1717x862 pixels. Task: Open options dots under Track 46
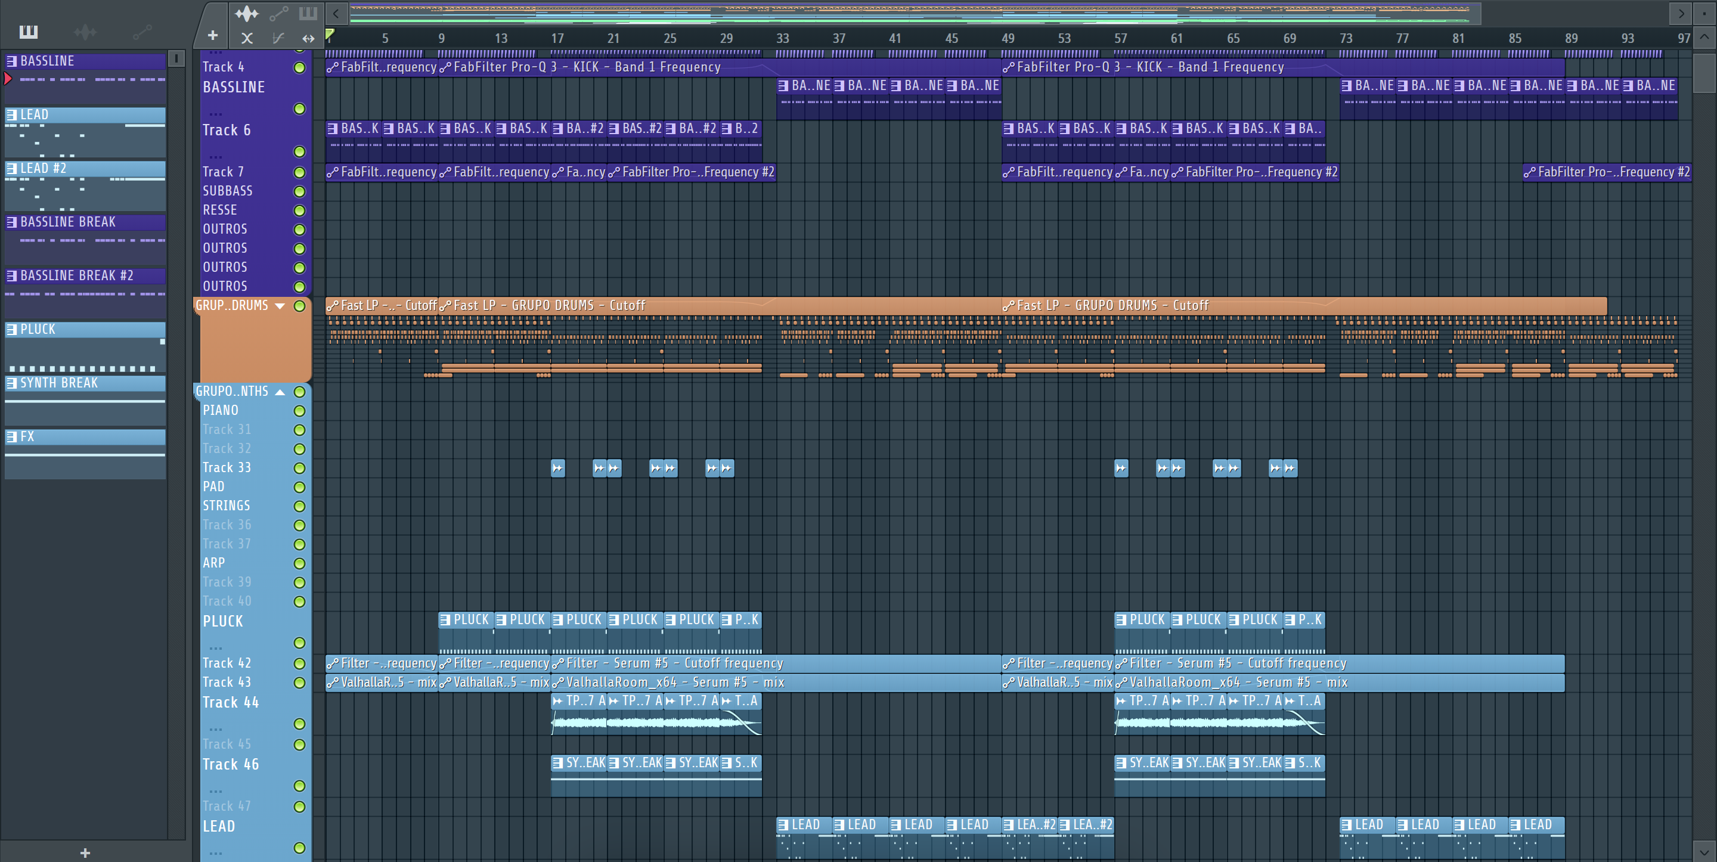click(215, 791)
